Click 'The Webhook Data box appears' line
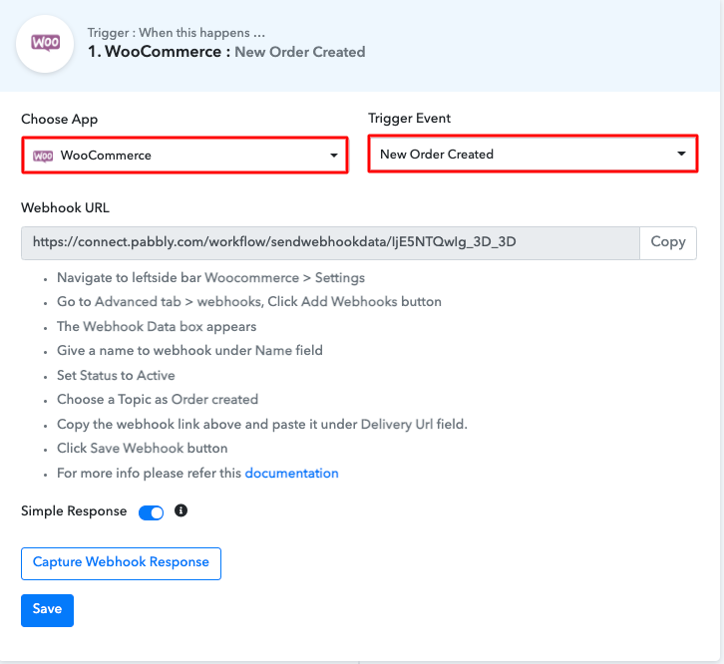Viewport: 724px width, 664px height. tap(157, 326)
